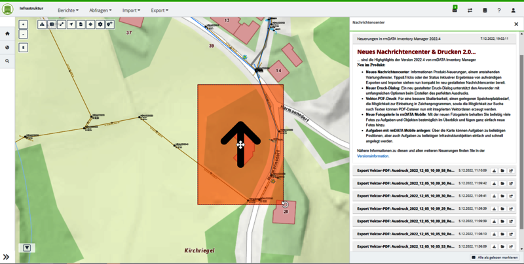Click the search magnifier in left sidebar
The height and width of the screenshot is (264, 524).
tap(7, 61)
